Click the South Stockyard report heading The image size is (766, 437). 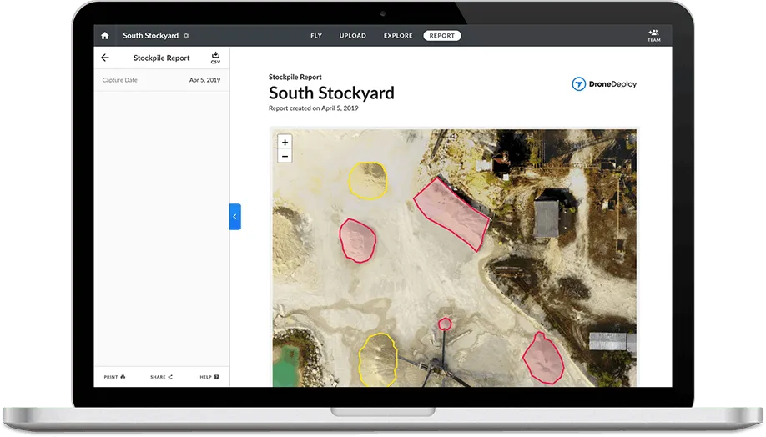(x=331, y=93)
